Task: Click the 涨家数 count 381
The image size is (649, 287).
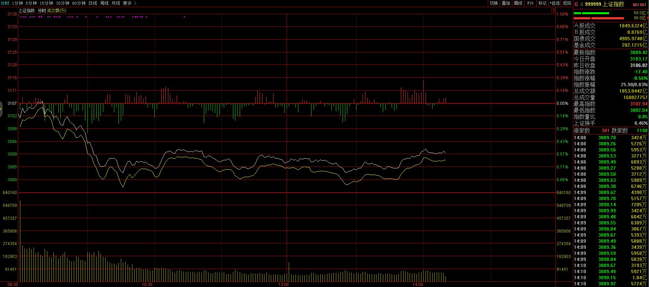Action: click(x=605, y=130)
